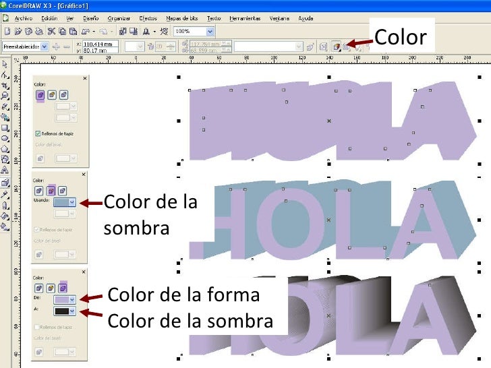
Task: Close the bottom color panel
Action: [x=84, y=272]
